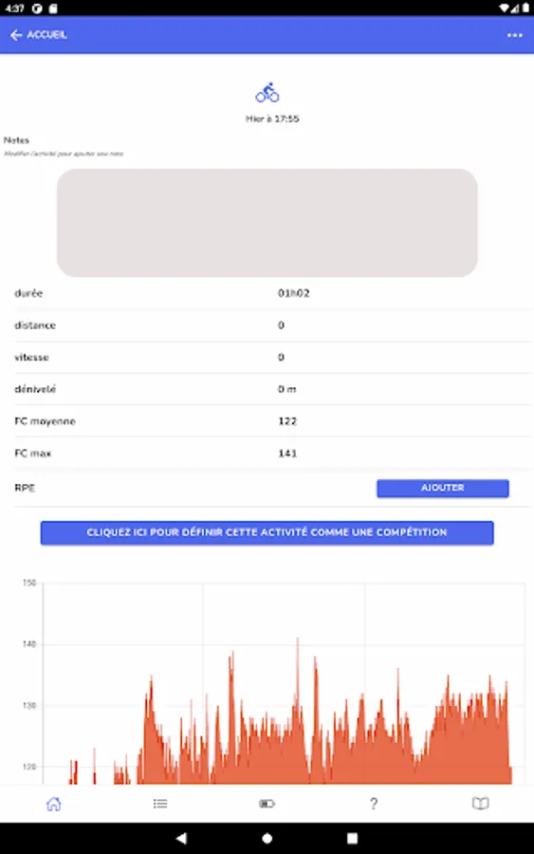Tap the Android home circle button
The height and width of the screenshot is (854, 534).
tap(267, 838)
